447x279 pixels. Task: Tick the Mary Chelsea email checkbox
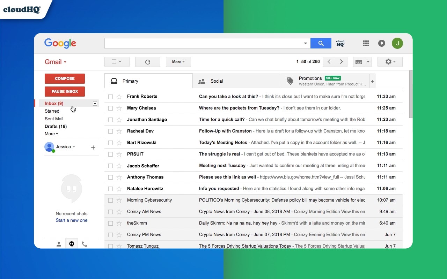[110, 108]
